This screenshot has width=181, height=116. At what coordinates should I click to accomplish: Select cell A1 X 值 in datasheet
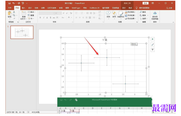tap(66, 111)
